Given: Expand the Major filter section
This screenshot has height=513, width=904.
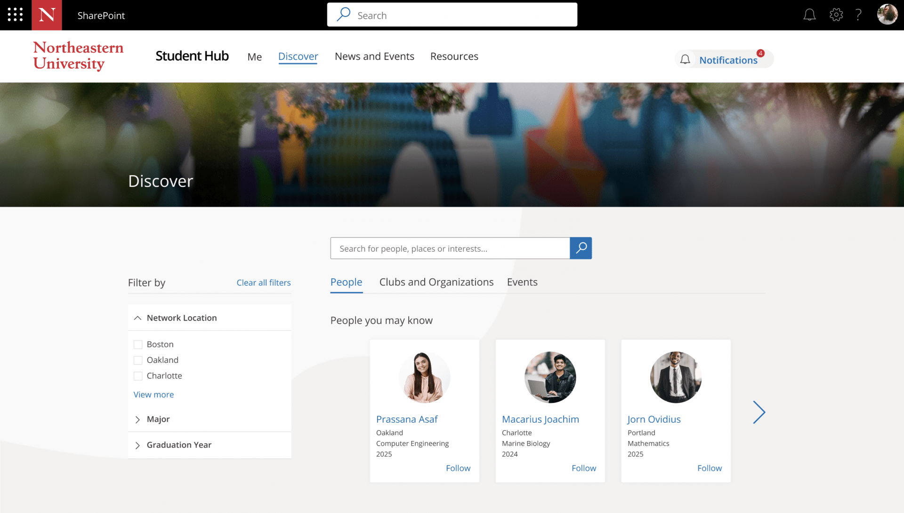Looking at the screenshot, I should pos(210,419).
